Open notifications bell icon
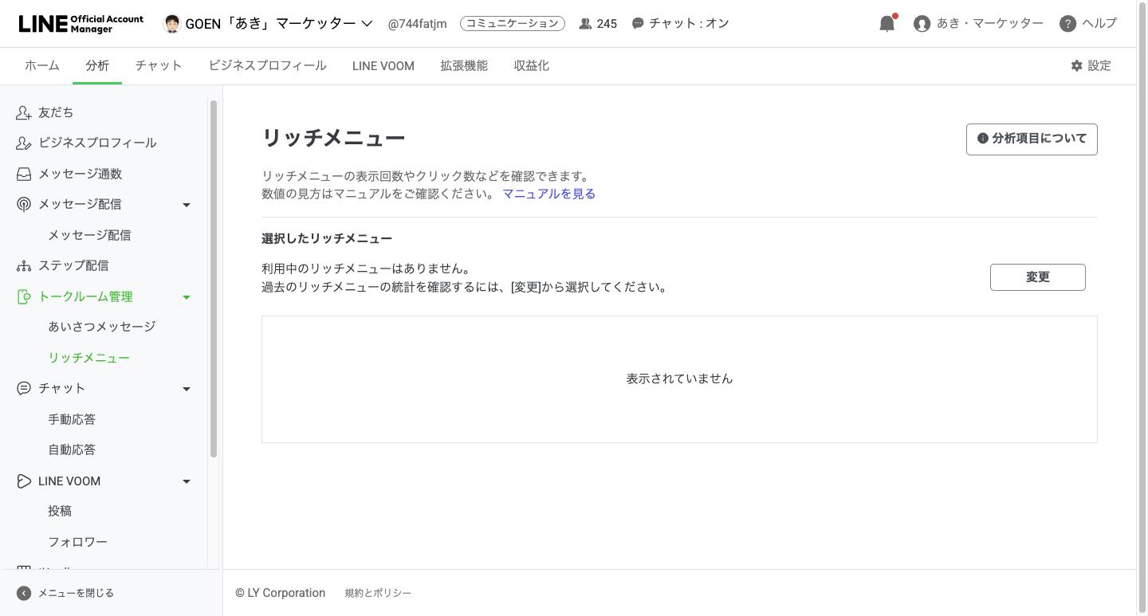 click(x=887, y=23)
